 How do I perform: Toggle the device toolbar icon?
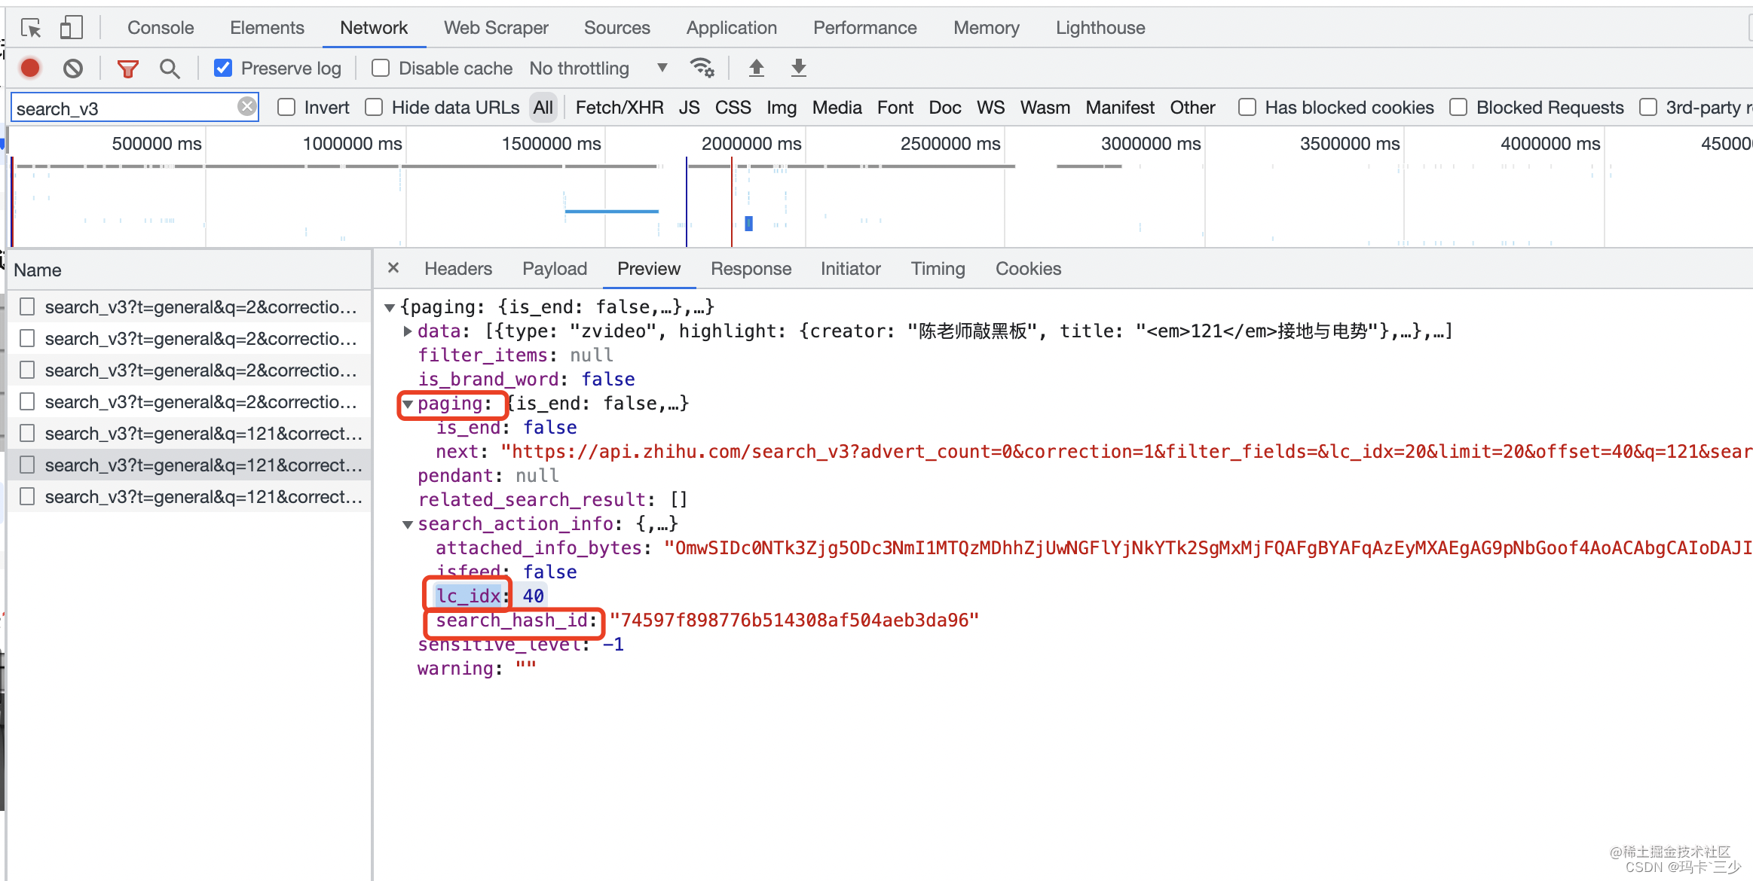71,28
